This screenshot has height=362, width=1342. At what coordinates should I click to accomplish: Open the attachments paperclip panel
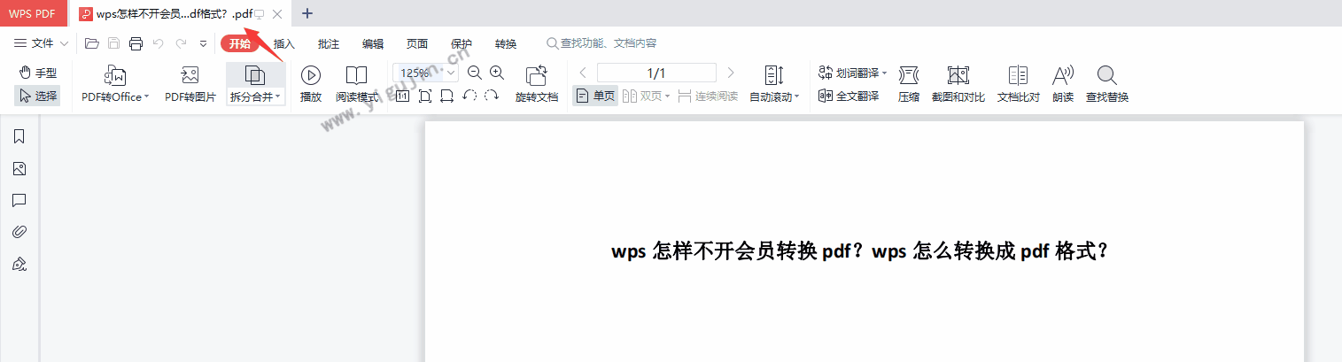[19, 232]
